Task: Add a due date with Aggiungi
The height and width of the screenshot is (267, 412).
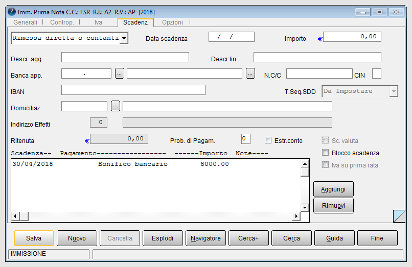Action: tap(333, 189)
